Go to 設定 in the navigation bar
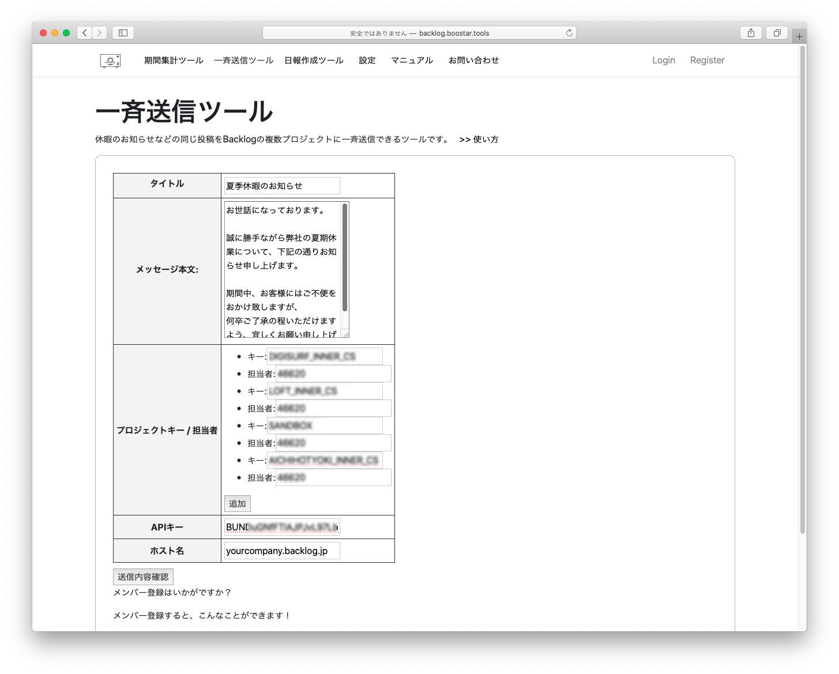Viewport: 839px width, 674px height. pyautogui.click(x=367, y=61)
